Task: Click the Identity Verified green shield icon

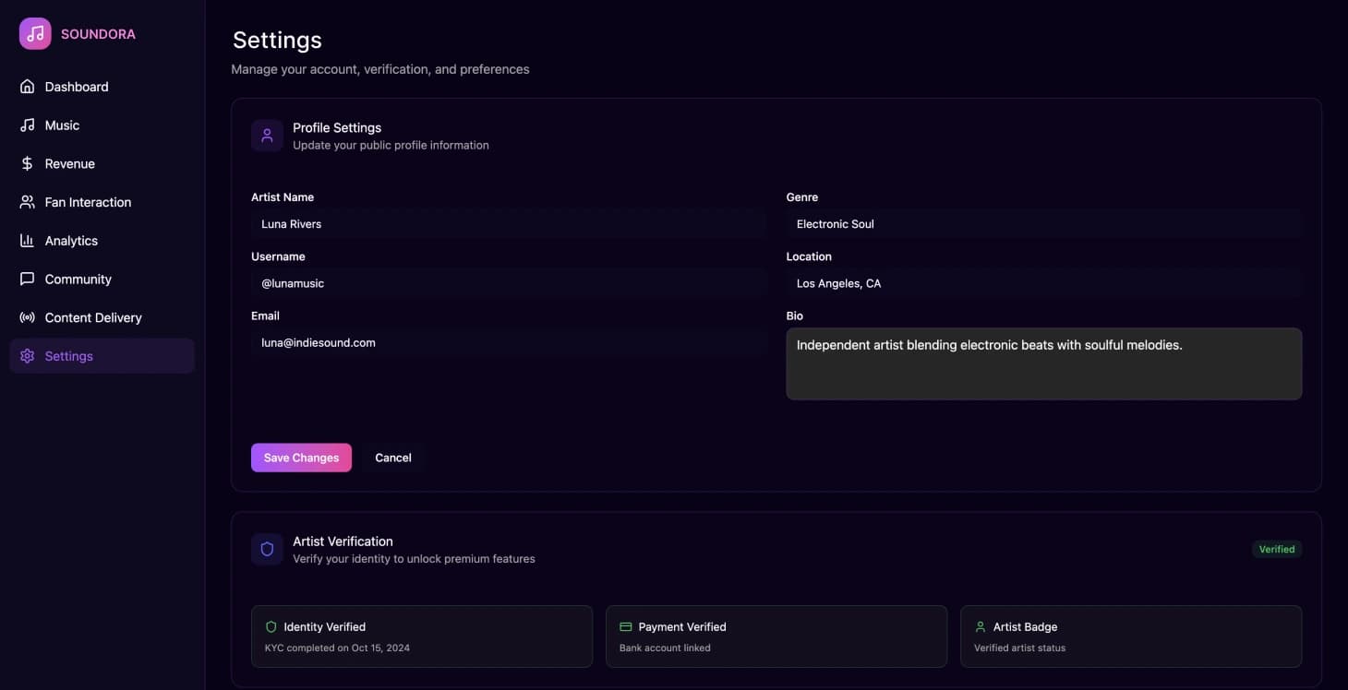Action: point(271,626)
